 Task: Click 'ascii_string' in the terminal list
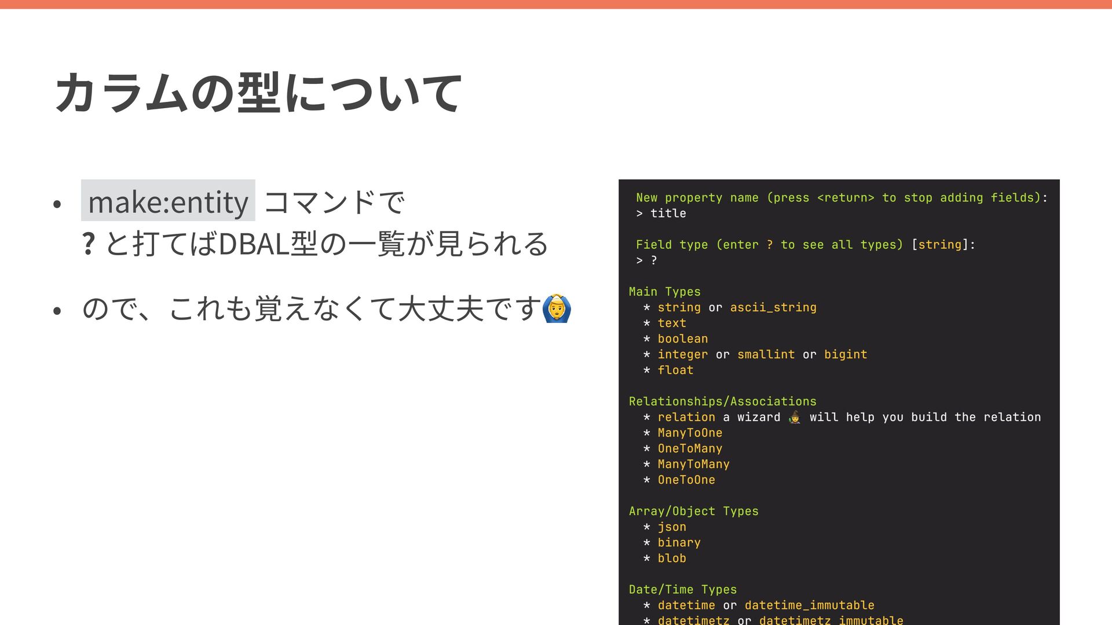pyautogui.click(x=773, y=307)
